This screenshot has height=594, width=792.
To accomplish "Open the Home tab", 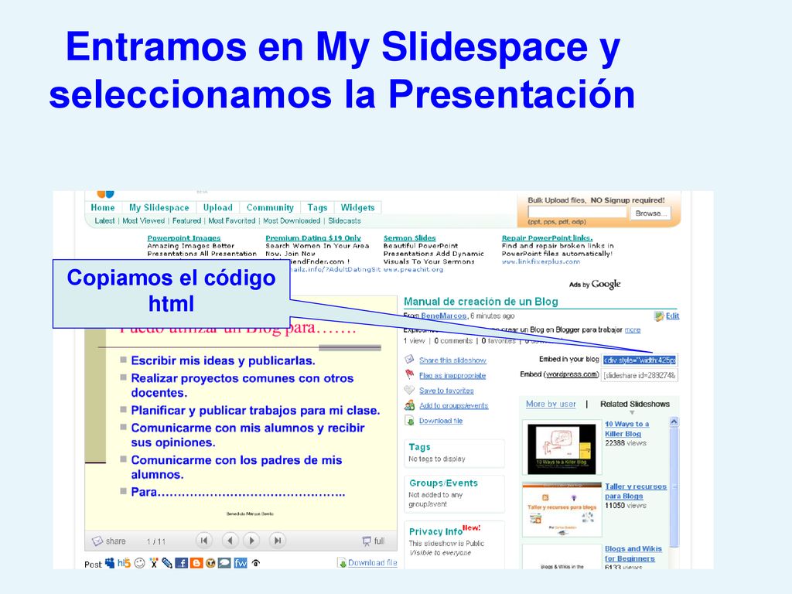I will [103, 207].
